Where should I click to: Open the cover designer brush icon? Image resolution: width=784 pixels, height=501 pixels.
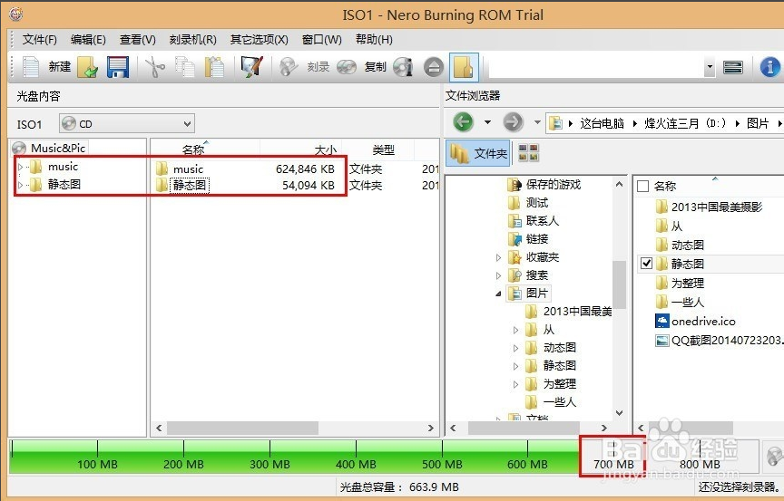[251, 66]
